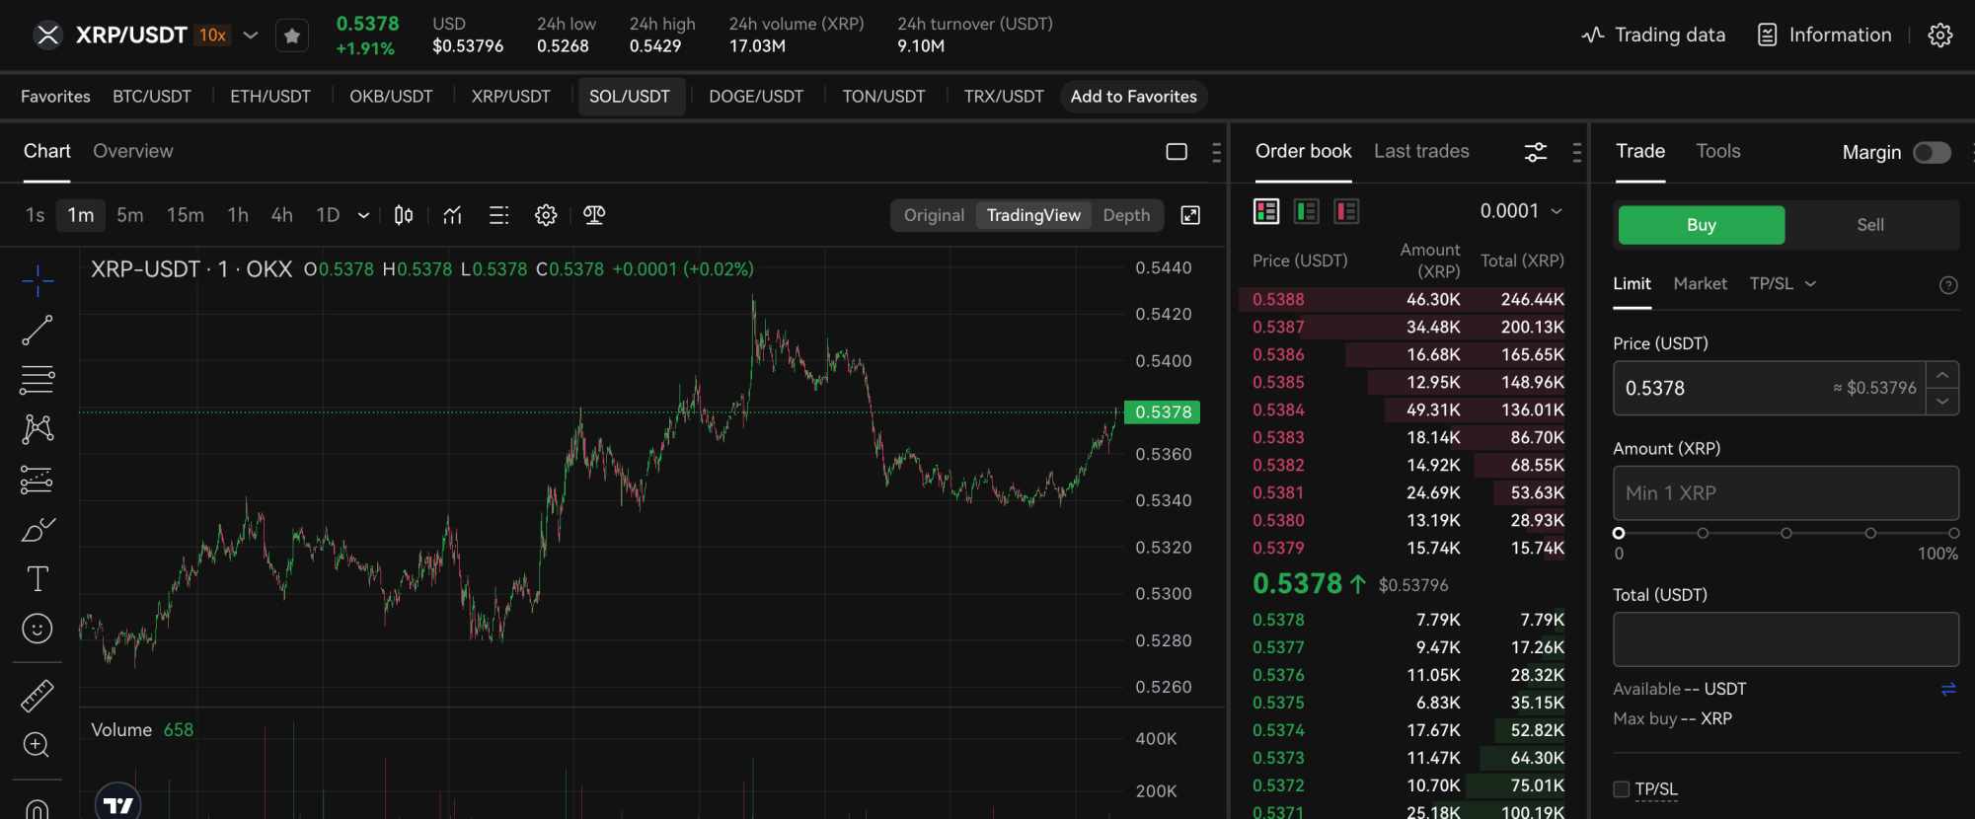The image size is (1975, 819).
Task: Enable the TP/SL checkbox
Action: coord(1621,788)
